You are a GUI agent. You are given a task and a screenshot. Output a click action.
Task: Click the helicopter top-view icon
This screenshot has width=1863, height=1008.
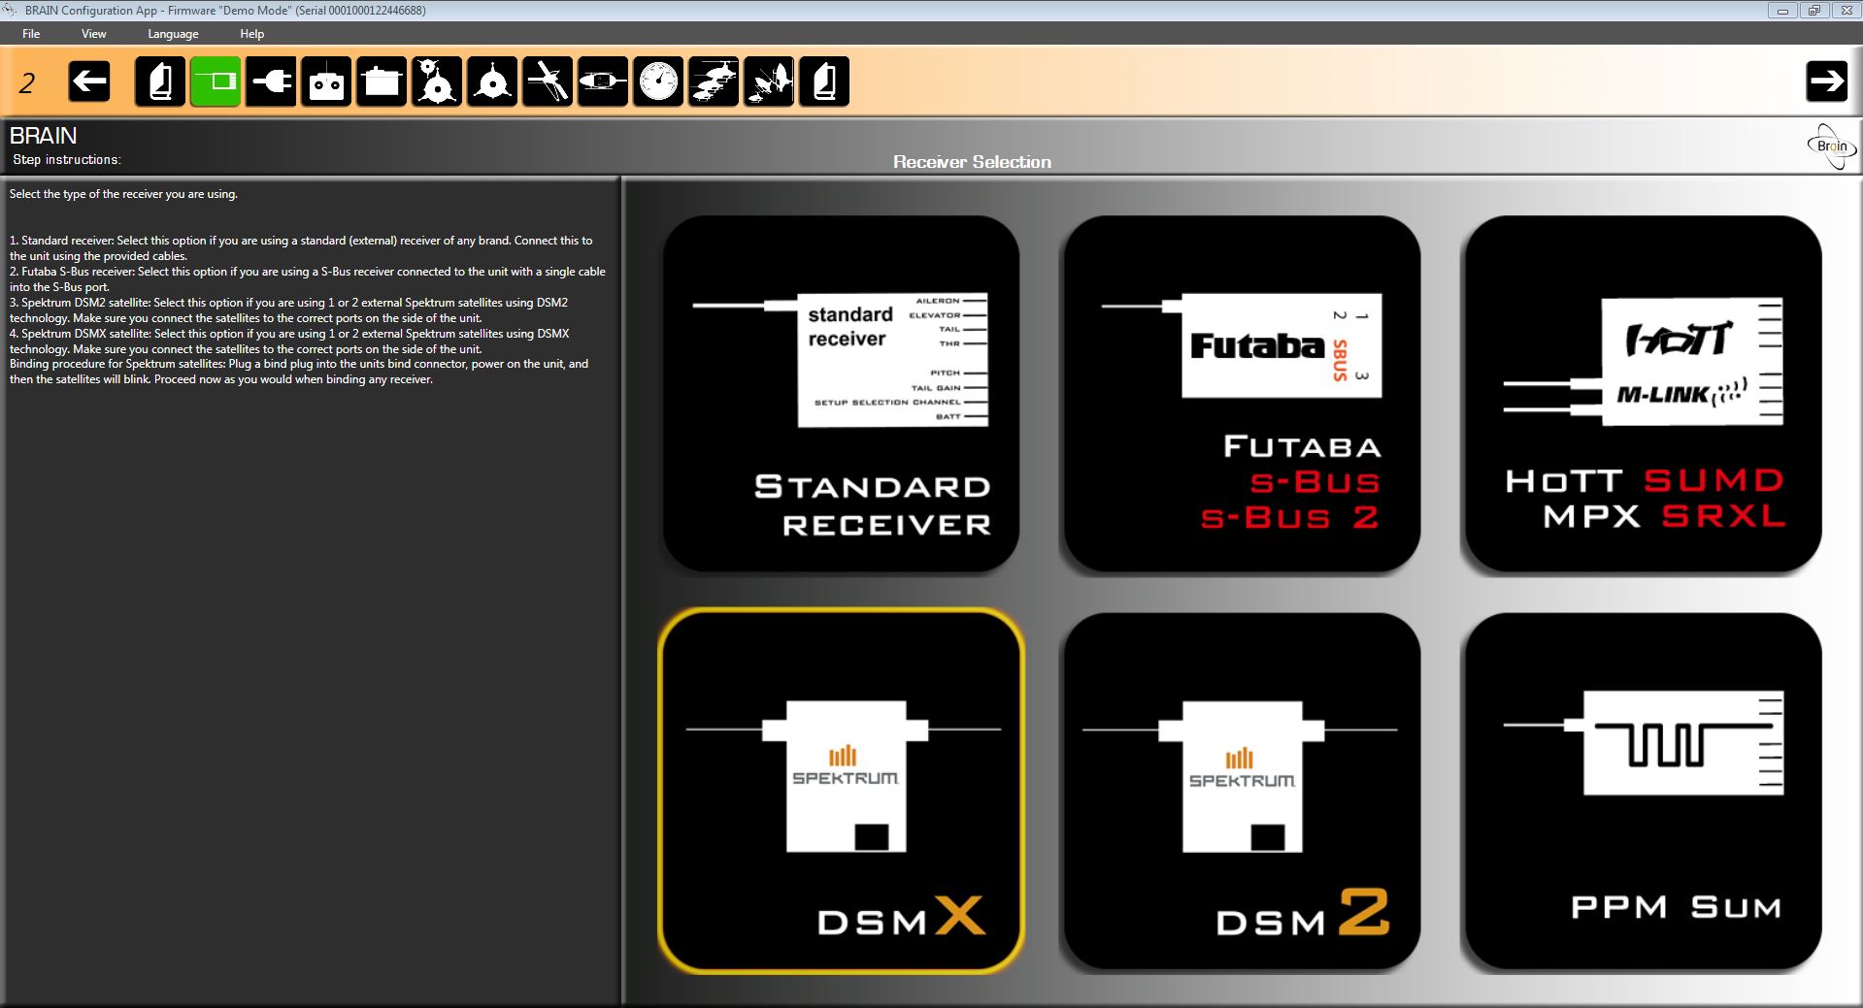pyautogui.click(x=603, y=81)
